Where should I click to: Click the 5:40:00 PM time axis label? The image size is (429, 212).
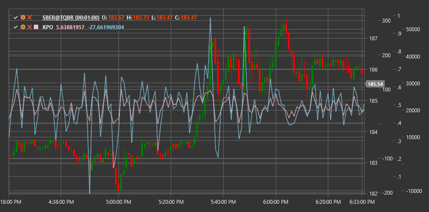point(223,202)
